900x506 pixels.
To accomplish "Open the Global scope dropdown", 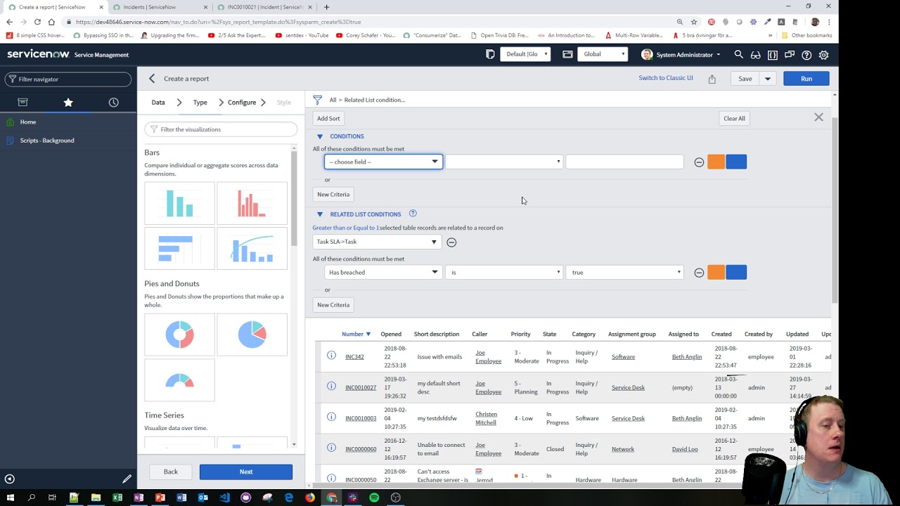I will pos(603,54).
